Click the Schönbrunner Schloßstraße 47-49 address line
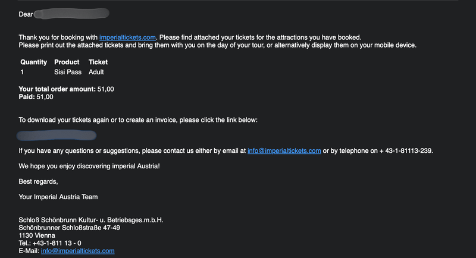The image size is (476, 258). (x=70, y=228)
